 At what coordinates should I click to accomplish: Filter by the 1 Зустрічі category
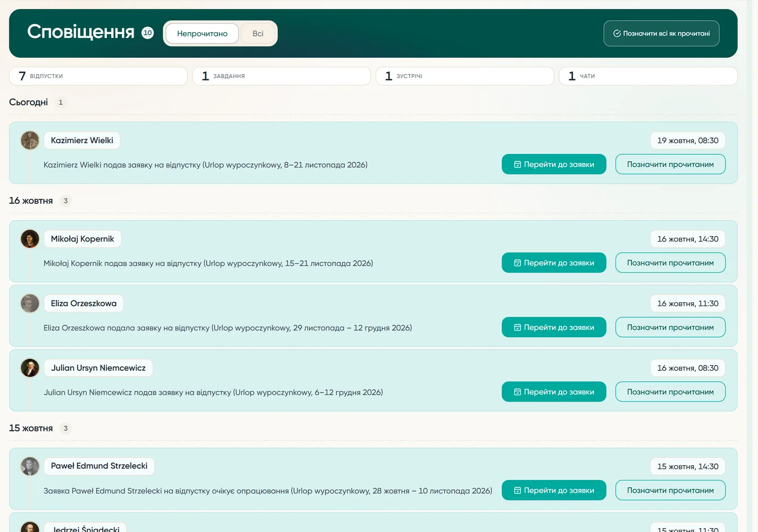pos(465,76)
